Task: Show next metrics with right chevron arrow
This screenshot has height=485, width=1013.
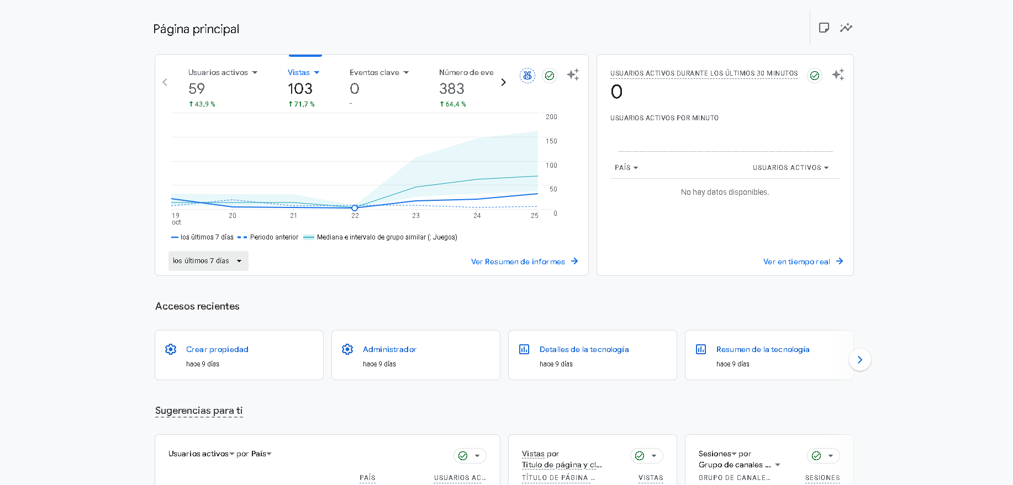Action: (503, 82)
